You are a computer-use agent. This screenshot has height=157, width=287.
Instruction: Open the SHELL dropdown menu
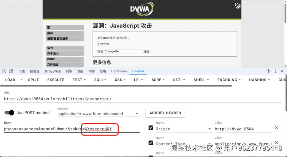click(x=201, y=80)
